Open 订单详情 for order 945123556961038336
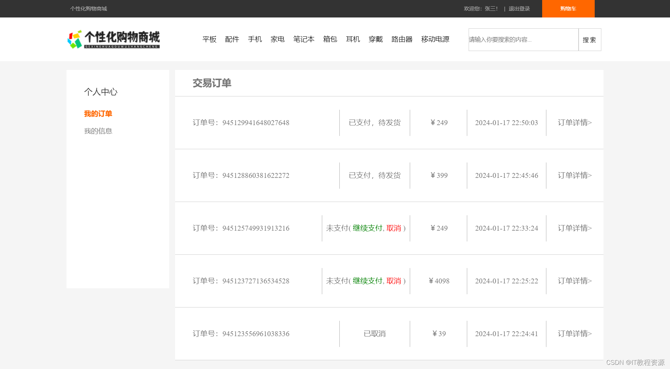Viewport: 670px width, 369px height. point(575,334)
